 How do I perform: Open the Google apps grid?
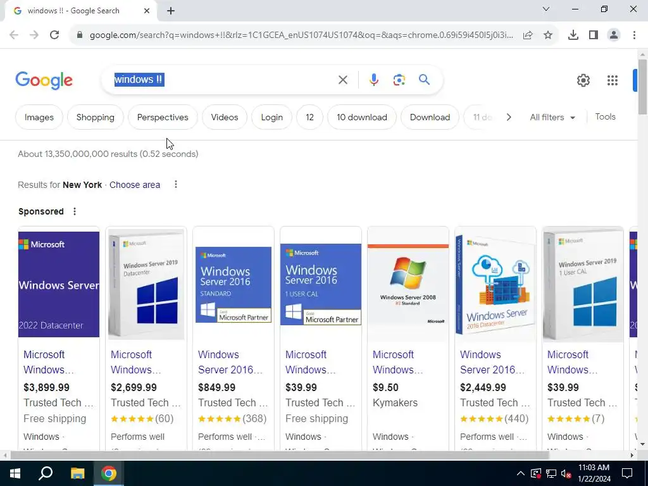[613, 80]
